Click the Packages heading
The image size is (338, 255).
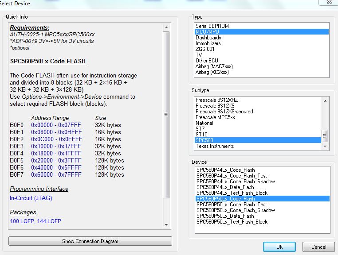tap(23, 212)
